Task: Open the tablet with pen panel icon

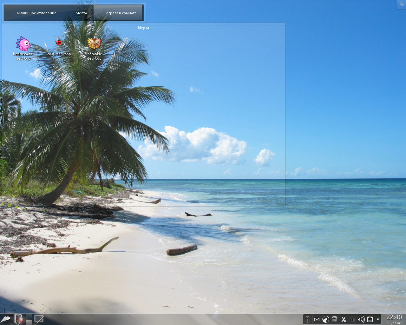Action: 39,319
